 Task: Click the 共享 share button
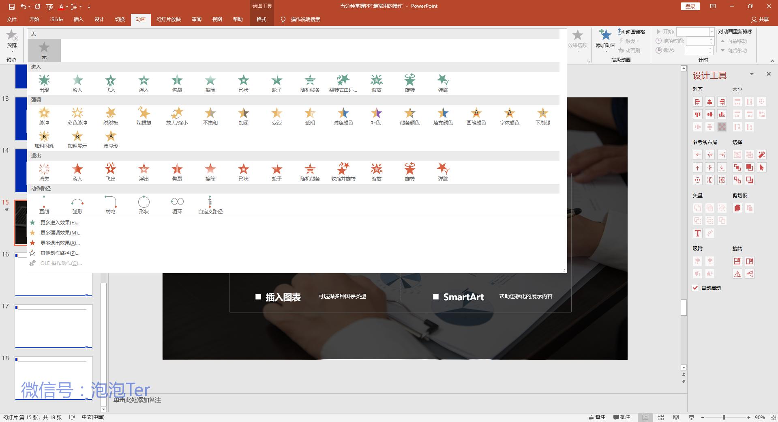click(760, 19)
